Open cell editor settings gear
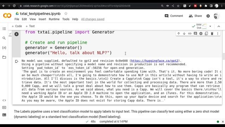The width and height of the screenshot is (225, 127). (x=201, y=34)
